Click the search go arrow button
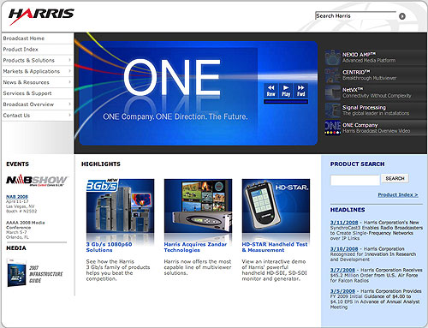This screenshot has height=328, width=428. [x=402, y=16]
